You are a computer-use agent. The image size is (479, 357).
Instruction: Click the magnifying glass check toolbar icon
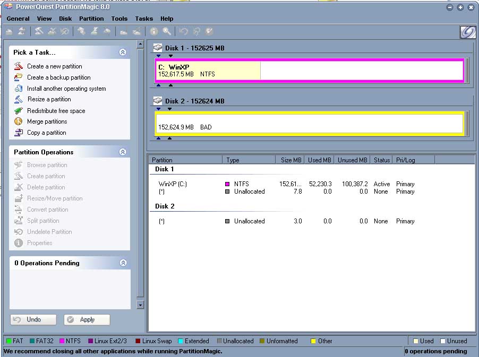167,31
